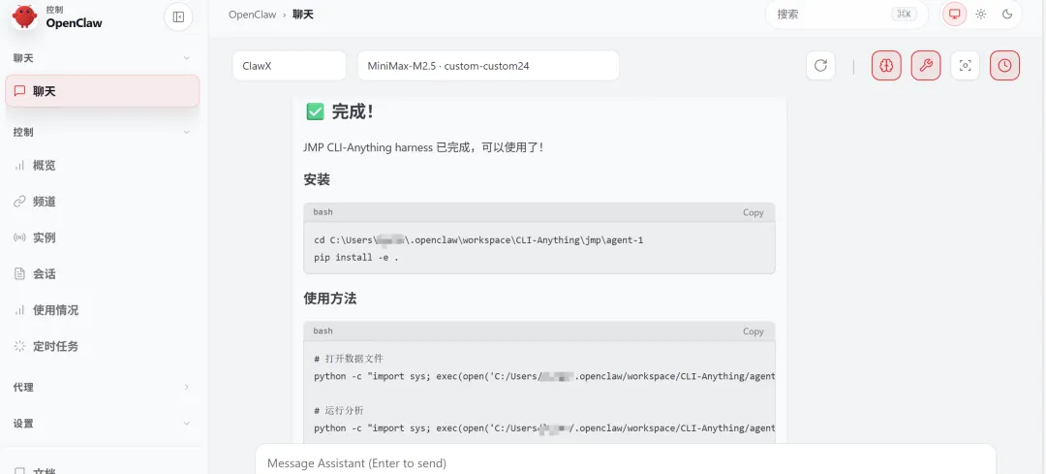Click the 'pip install -e .' line
Viewport: 1046px width, 474px height.
pos(356,257)
